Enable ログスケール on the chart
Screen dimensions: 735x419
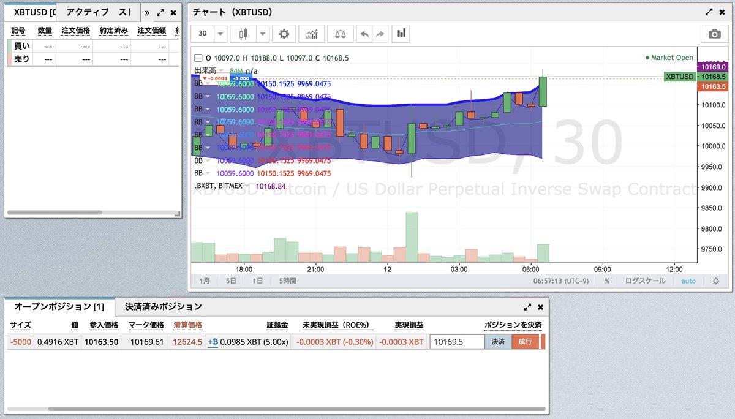646,281
